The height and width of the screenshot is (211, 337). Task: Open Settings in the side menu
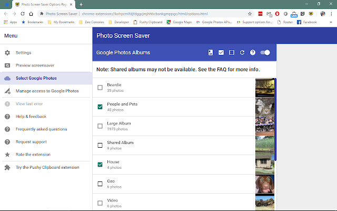click(x=23, y=53)
